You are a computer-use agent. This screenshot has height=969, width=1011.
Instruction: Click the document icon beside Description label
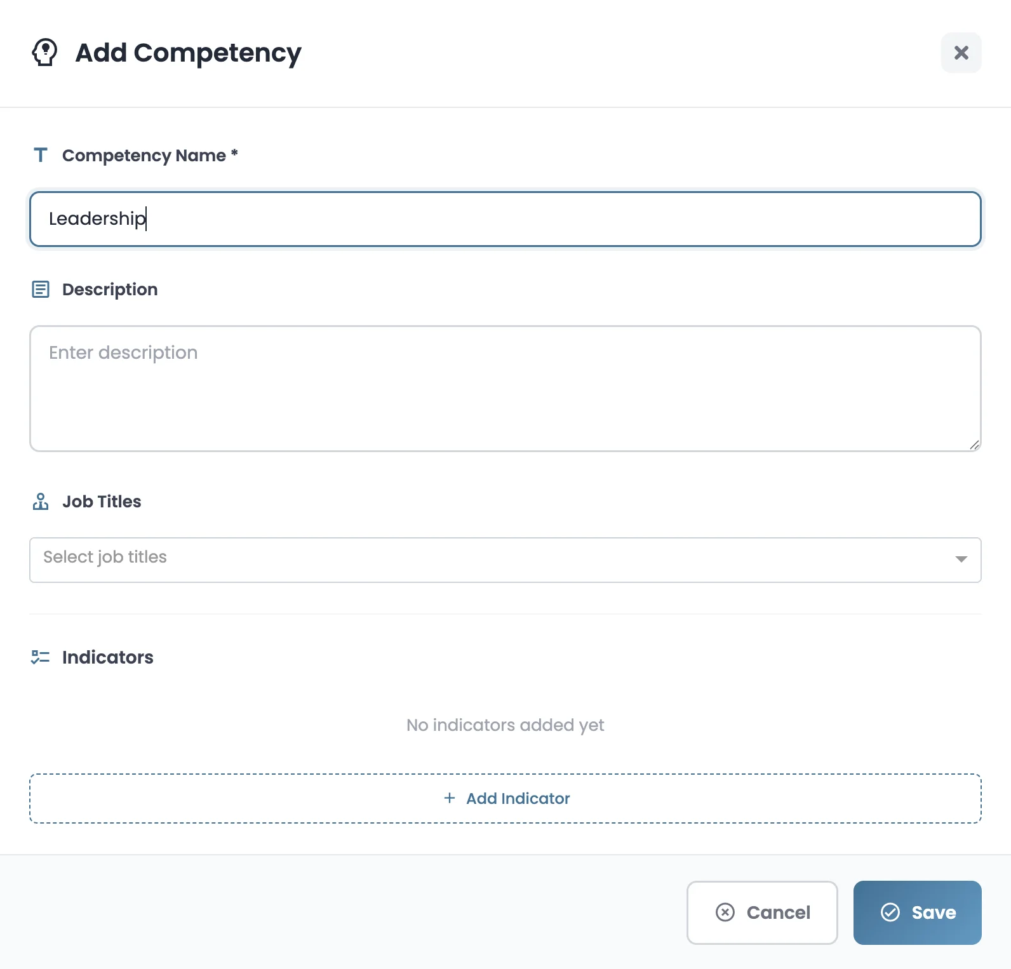tap(40, 289)
